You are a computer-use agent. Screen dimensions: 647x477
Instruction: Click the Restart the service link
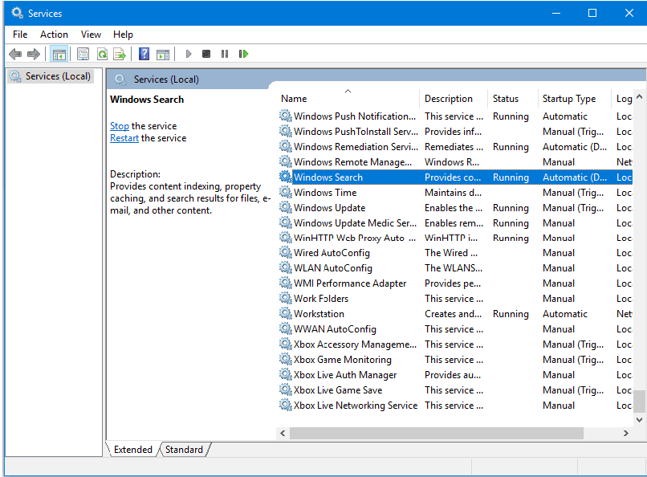pos(124,138)
